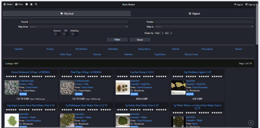Select the Psychedelics category
Viewport: 260px width, 128px height.
point(81,49)
